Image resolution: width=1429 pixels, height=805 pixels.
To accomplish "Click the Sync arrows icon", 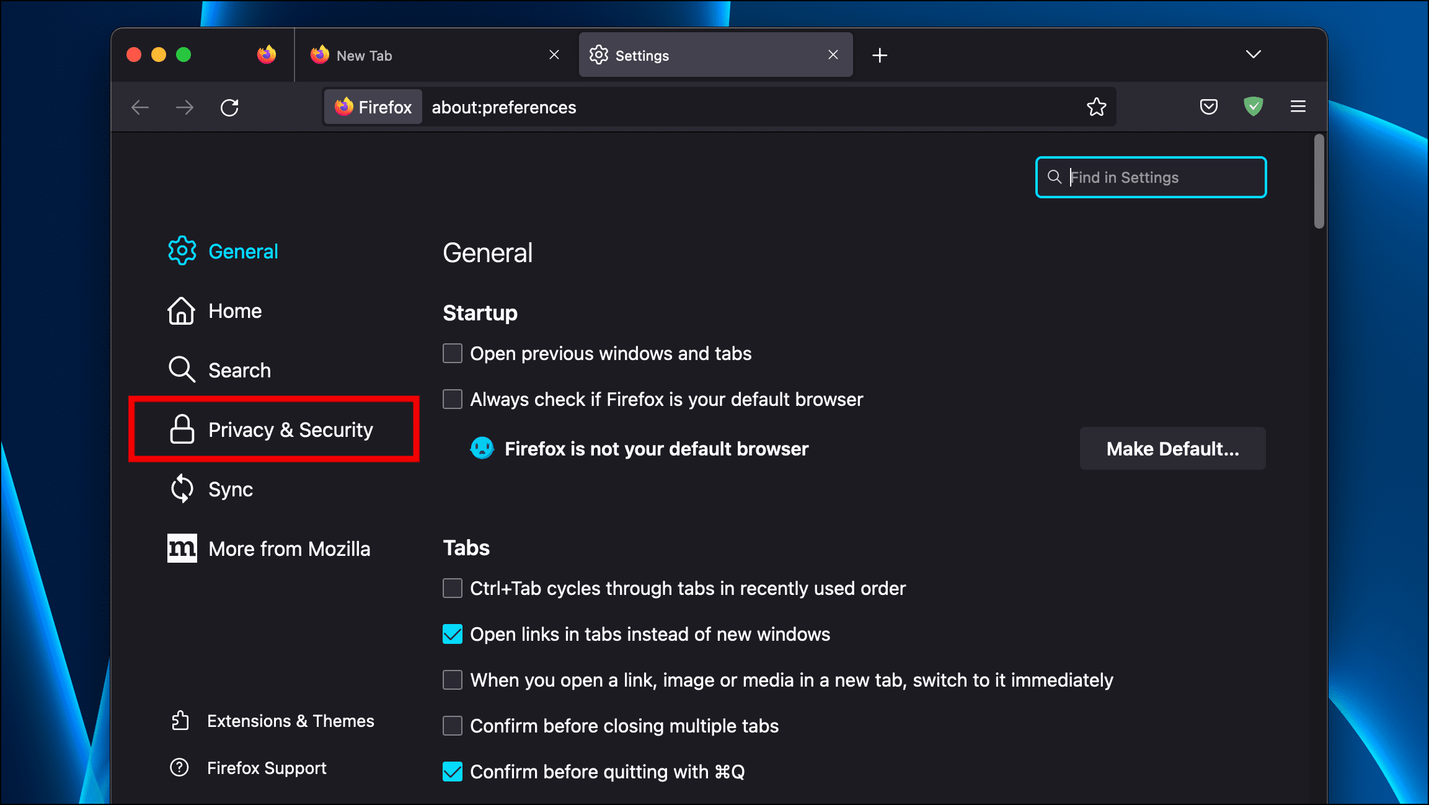I will 182,488.
